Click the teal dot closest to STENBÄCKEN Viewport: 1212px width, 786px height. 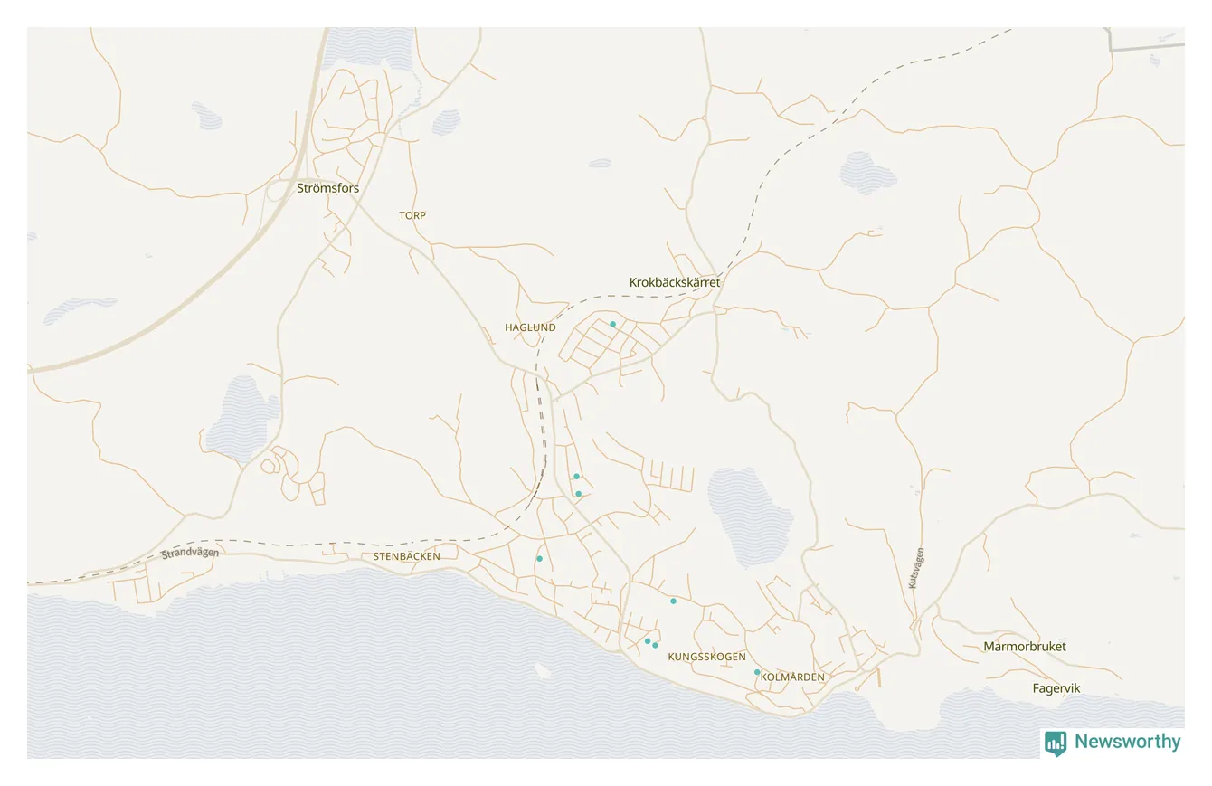539,559
